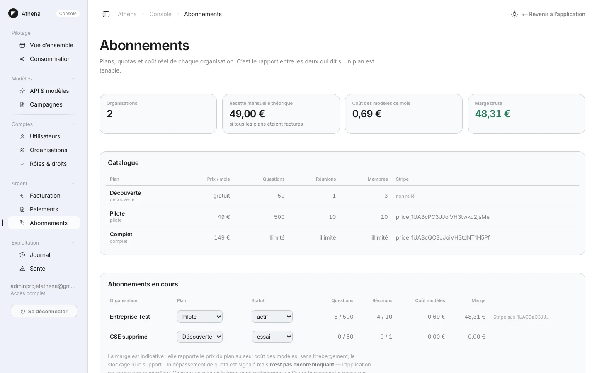This screenshot has width=597, height=373.
Task: Open plan dropdown for CSE supprimé
Action: pyautogui.click(x=200, y=337)
